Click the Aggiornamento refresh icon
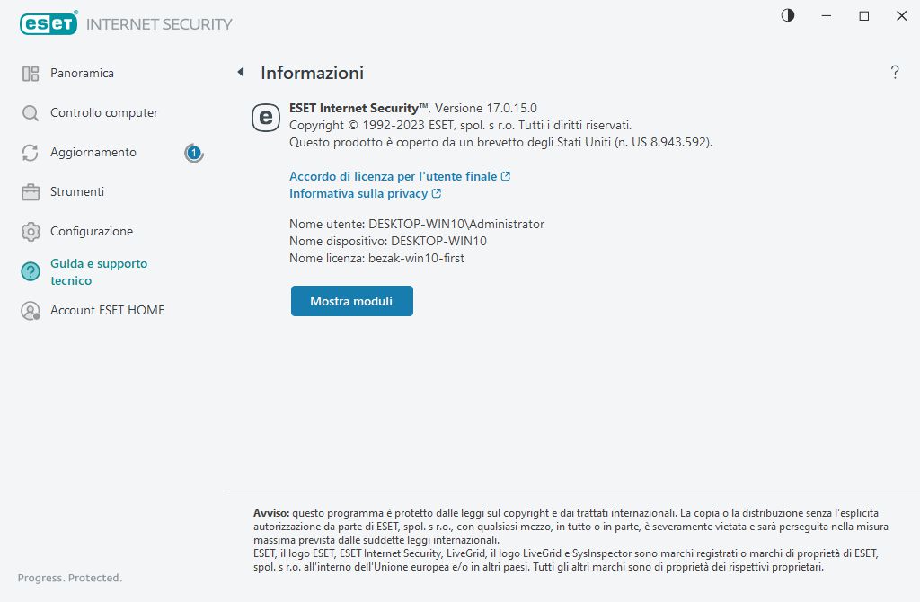Screen dimensions: 920x602 pos(30,152)
